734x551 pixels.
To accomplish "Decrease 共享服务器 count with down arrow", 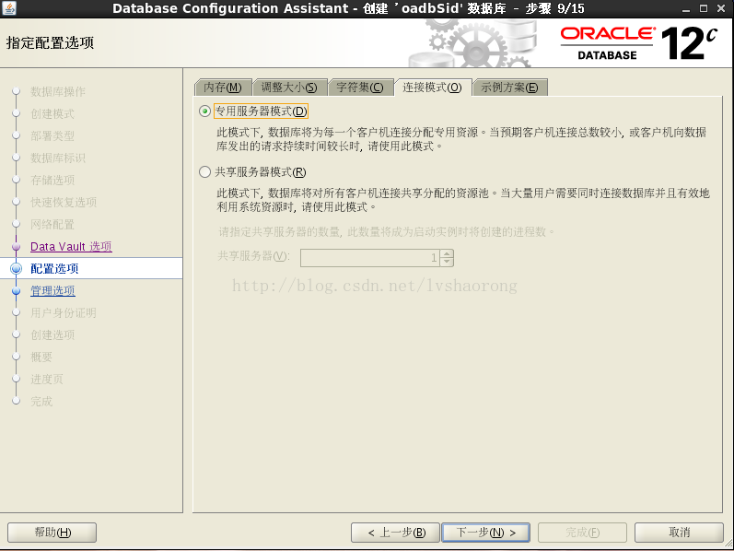I will tap(447, 262).
